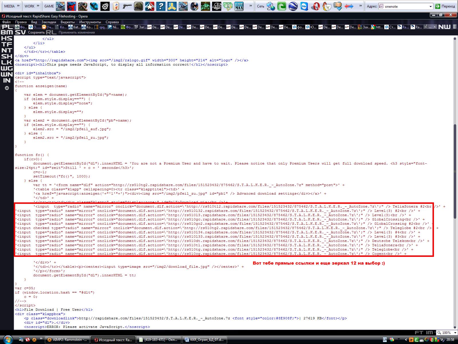Open the Справка menu

(112, 22)
